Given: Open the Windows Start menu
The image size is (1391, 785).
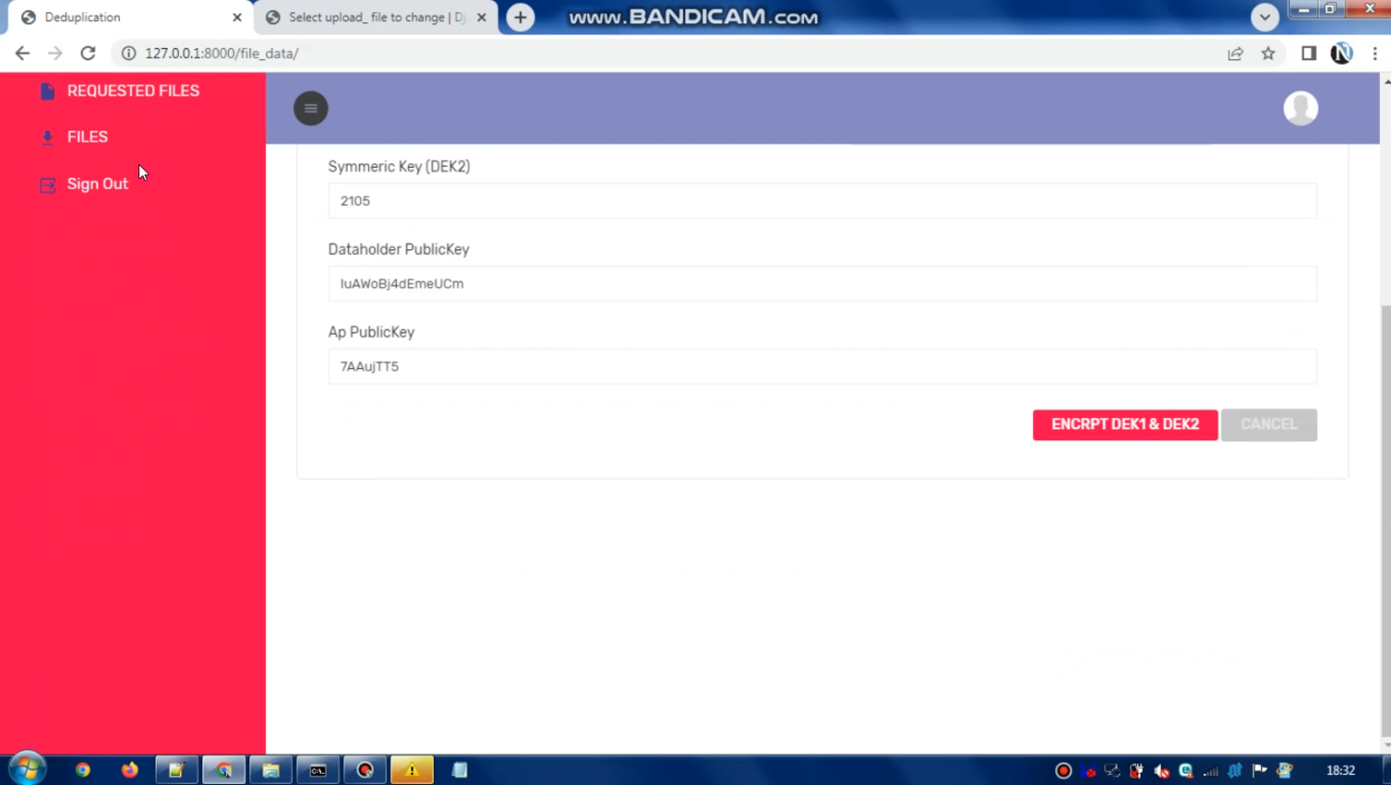Looking at the screenshot, I should tap(27, 769).
